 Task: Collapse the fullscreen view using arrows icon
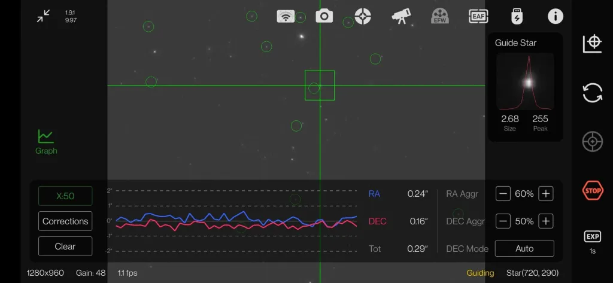pos(43,16)
